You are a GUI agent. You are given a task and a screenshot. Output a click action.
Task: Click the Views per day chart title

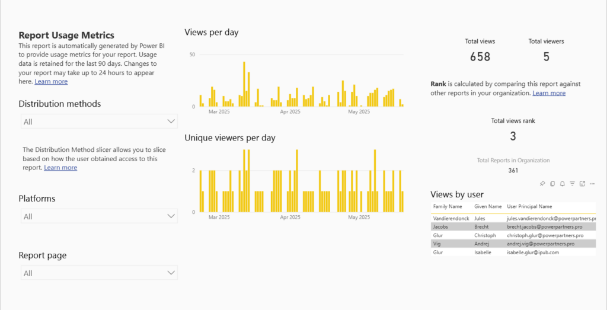pos(212,33)
